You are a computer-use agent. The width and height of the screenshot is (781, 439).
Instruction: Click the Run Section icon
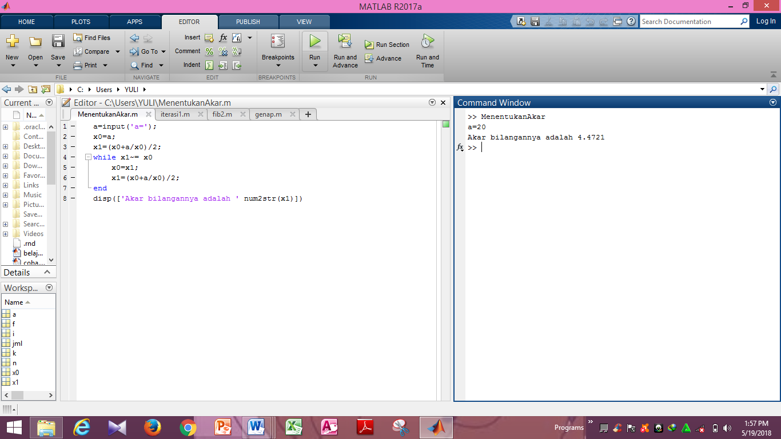point(369,45)
